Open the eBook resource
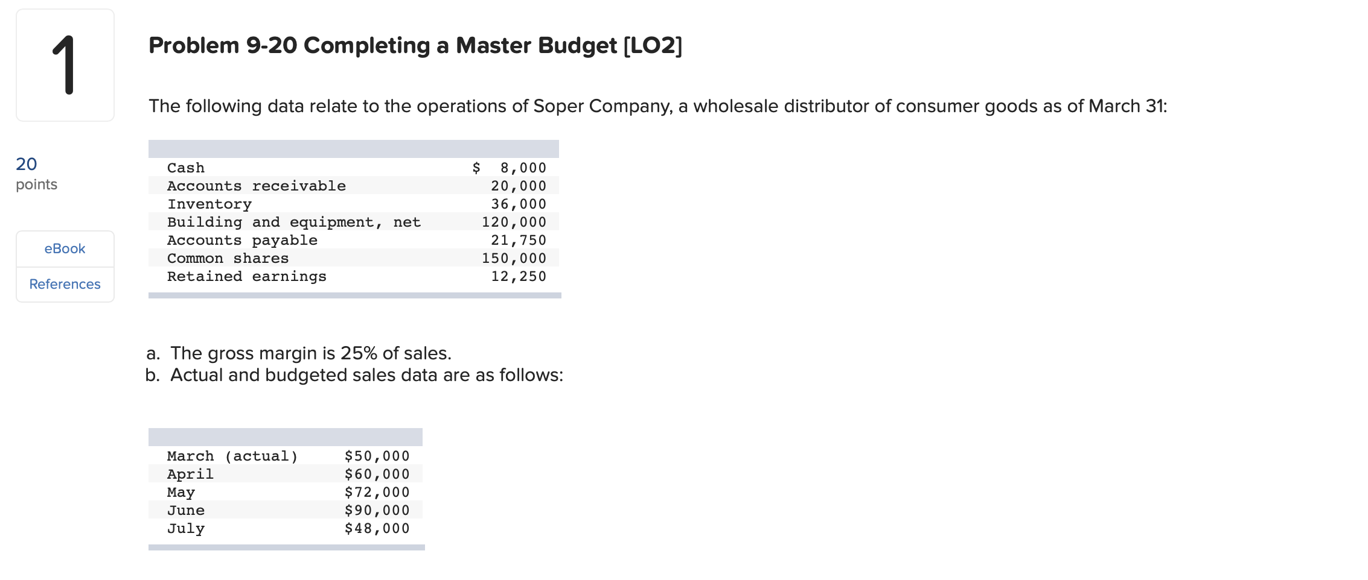The image size is (1368, 580). pyautogui.click(x=64, y=248)
